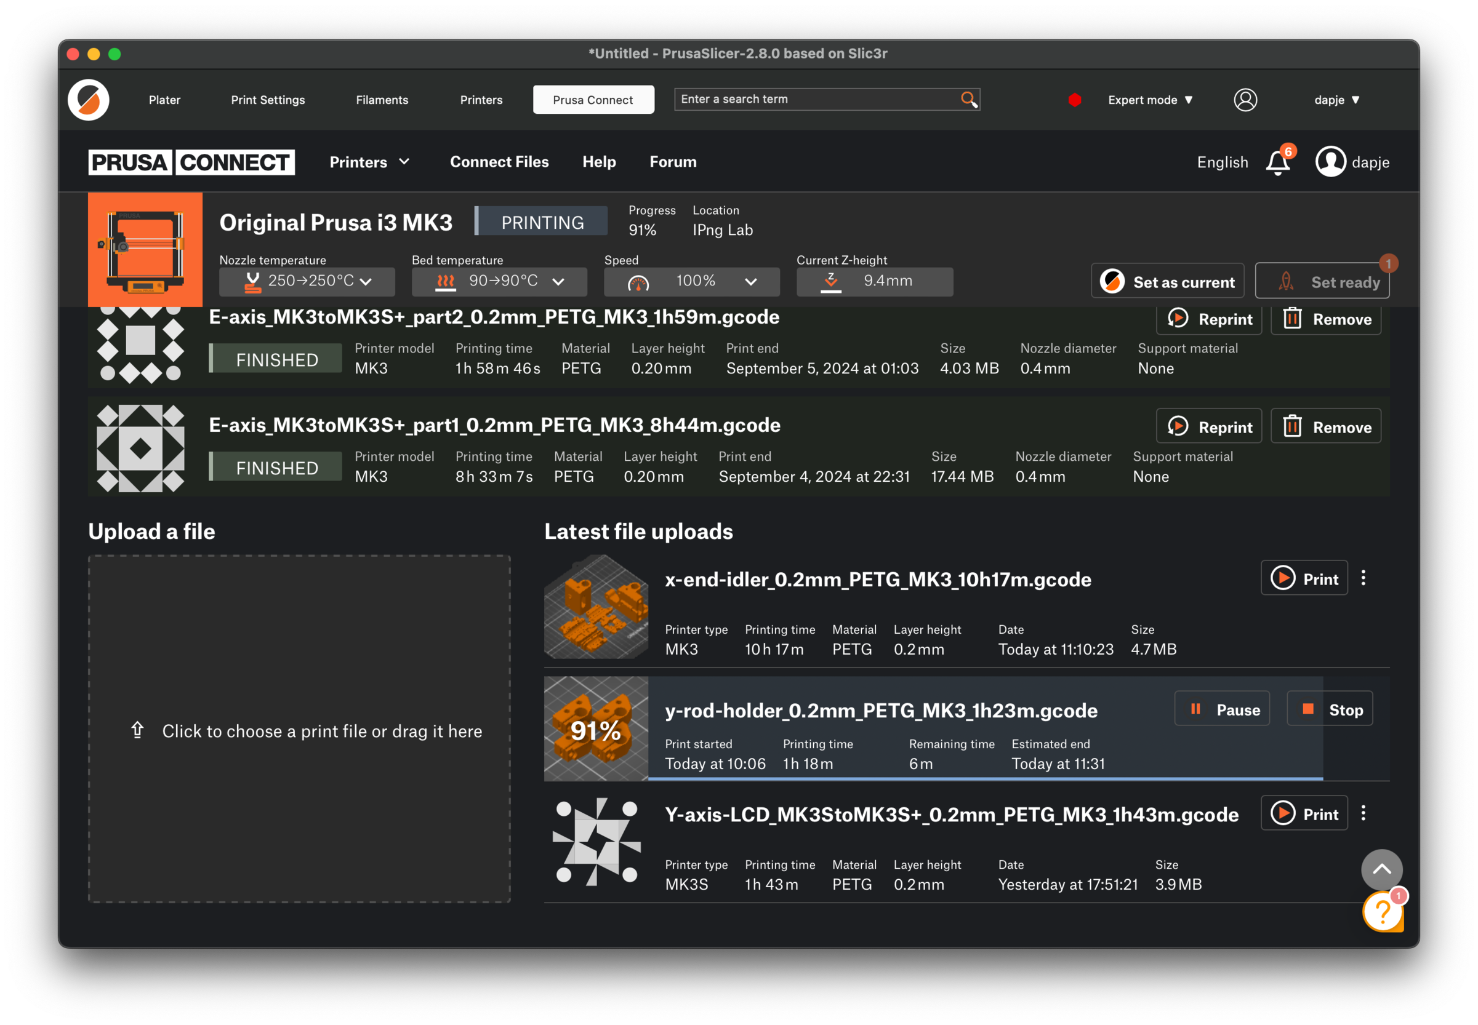Switch to the Plater tab
The image size is (1478, 1025).
(164, 100)
